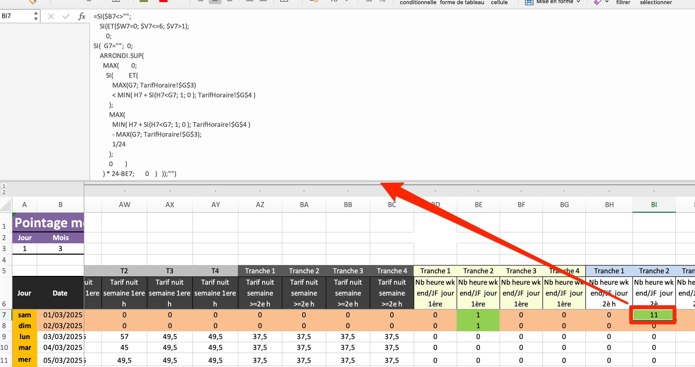This screenshot has width=695, height=367.
Task: Click the 'mar' day cell
Action: [25, 348]
